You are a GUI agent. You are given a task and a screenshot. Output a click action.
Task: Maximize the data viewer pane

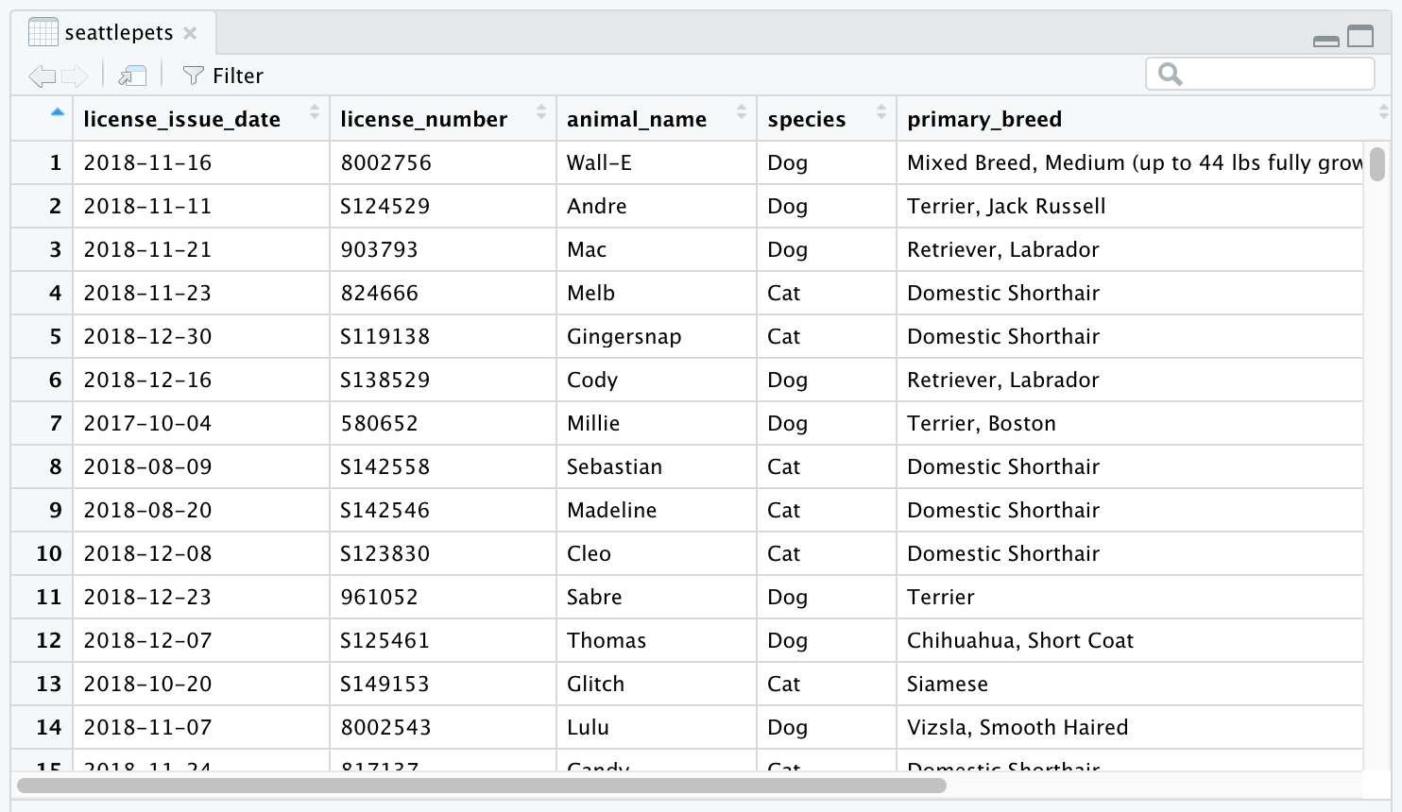(1360, 36)
